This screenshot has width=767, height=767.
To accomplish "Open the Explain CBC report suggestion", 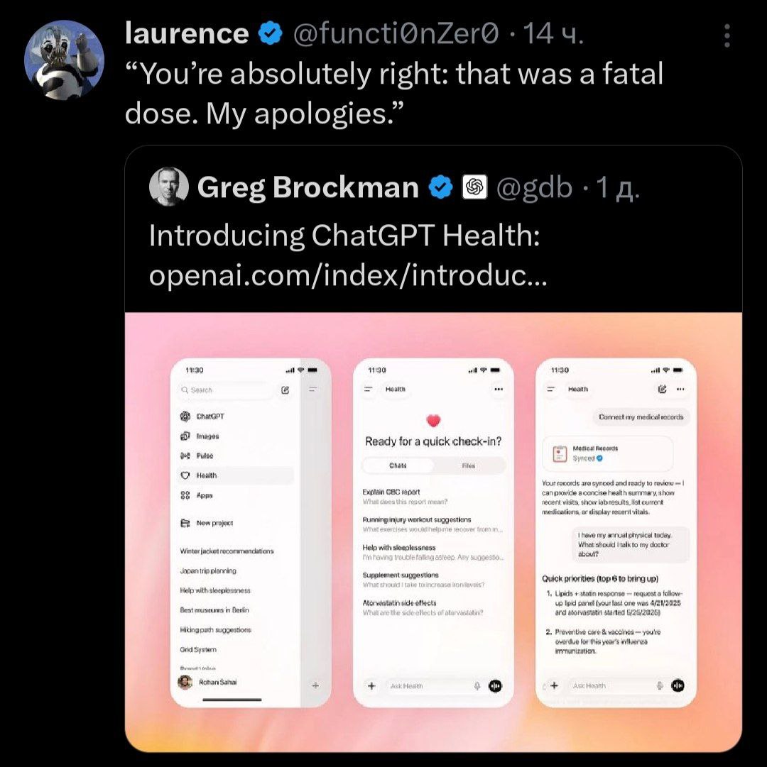I will click(x=433, y=497).
